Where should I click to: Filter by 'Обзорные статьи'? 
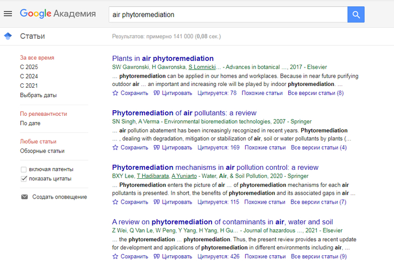pyautogui.click(x=42, y=151)
